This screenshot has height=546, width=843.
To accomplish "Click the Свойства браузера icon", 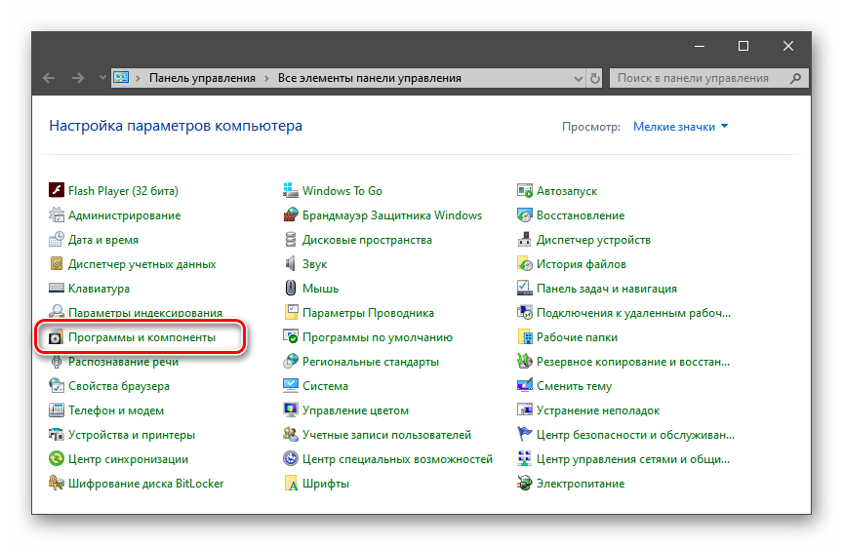I will [57, 385].
